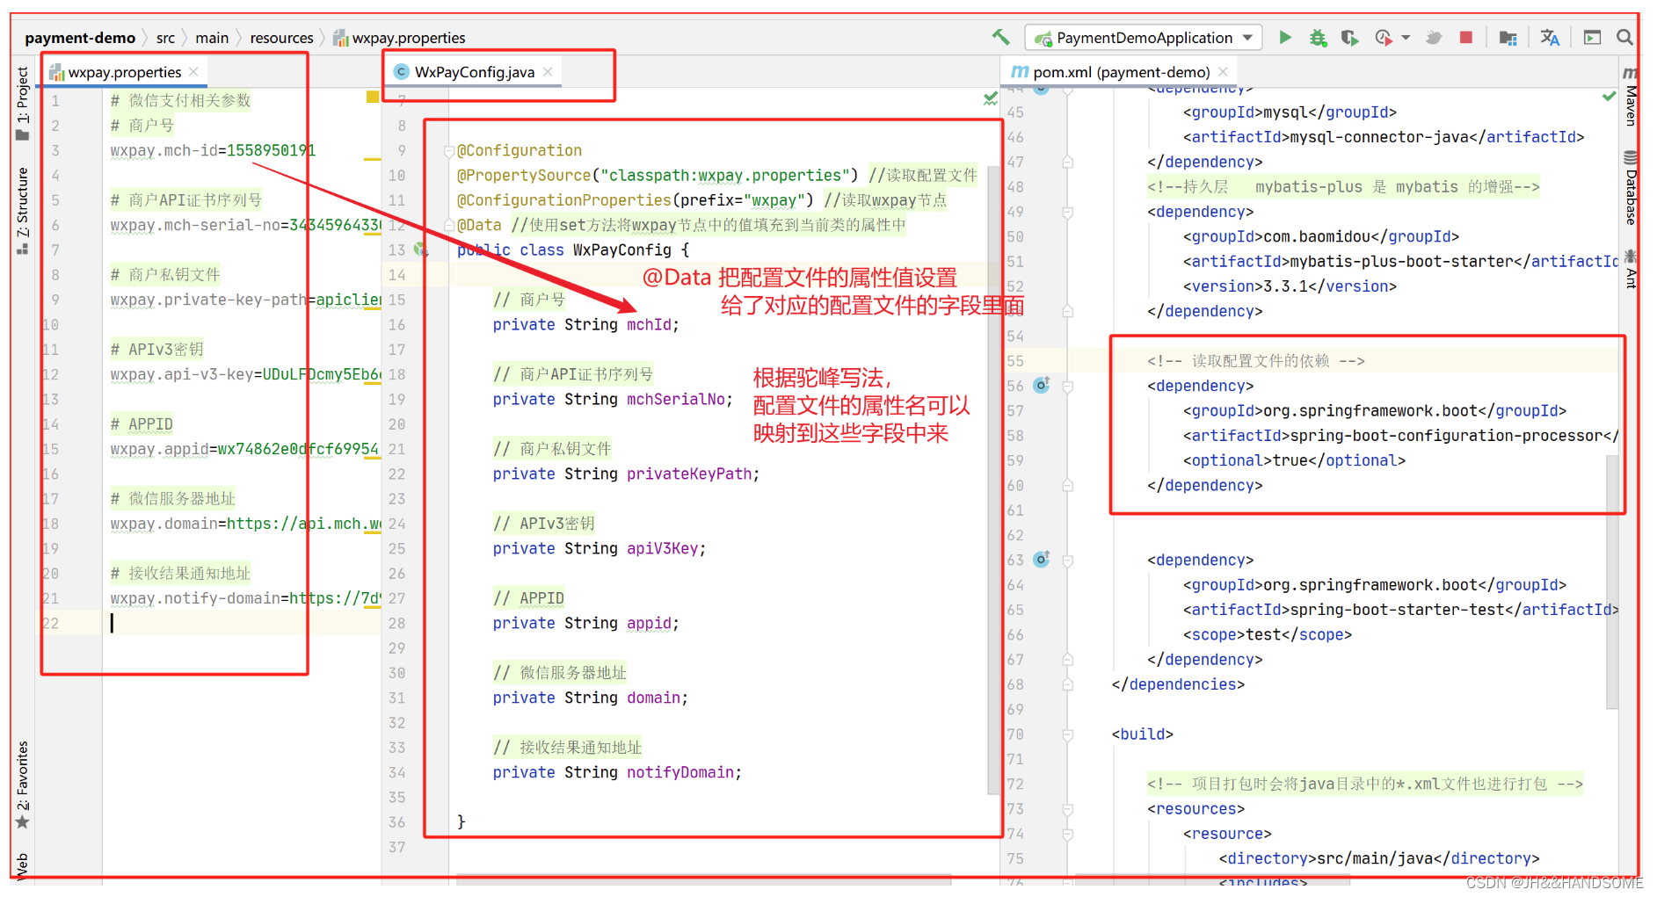Collapse the build tag fold at line 70
The image size is (1657, 897).
point(1067,734)
